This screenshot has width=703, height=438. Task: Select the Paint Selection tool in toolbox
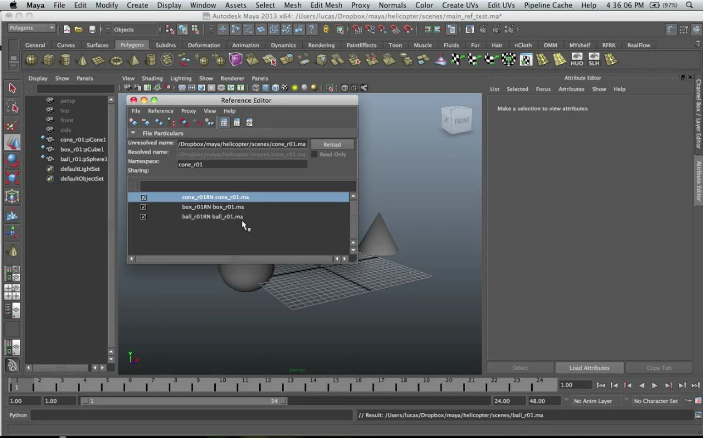(12, 125)
